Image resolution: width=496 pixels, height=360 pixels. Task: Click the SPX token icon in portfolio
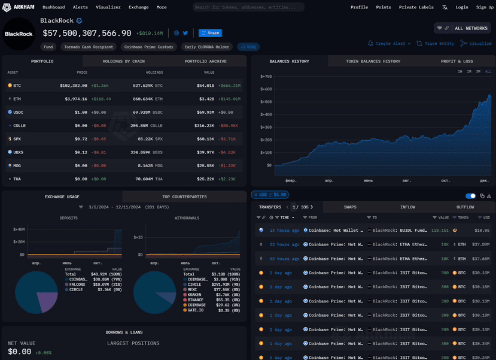pyautogui.click(x=10, y=139)
